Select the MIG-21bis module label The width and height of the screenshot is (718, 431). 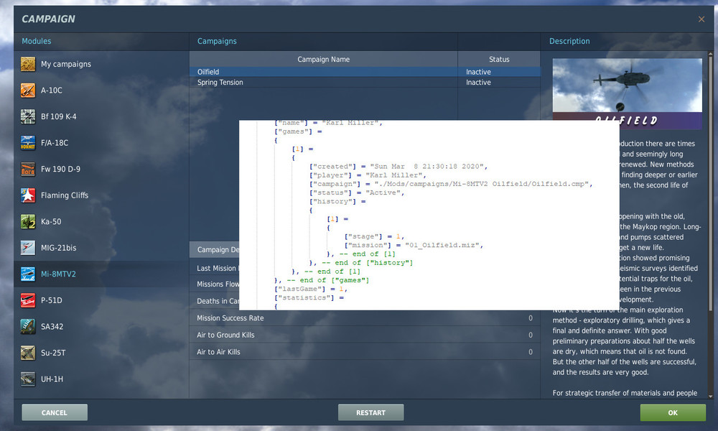click(59, 248)
